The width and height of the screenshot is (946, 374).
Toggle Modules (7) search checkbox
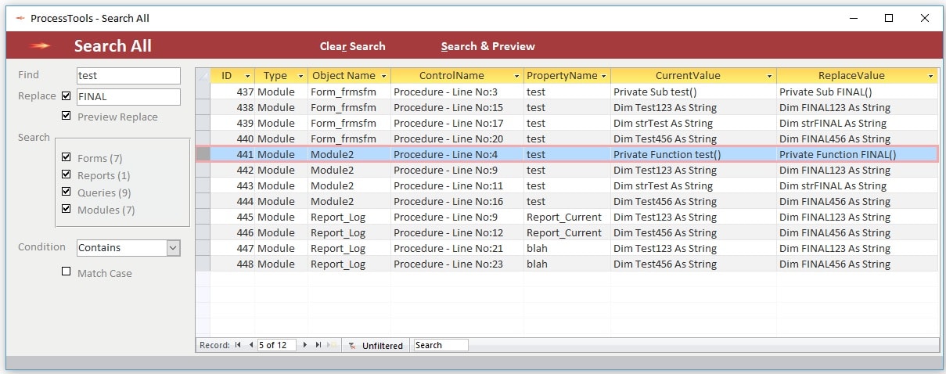tap(66, 209)
